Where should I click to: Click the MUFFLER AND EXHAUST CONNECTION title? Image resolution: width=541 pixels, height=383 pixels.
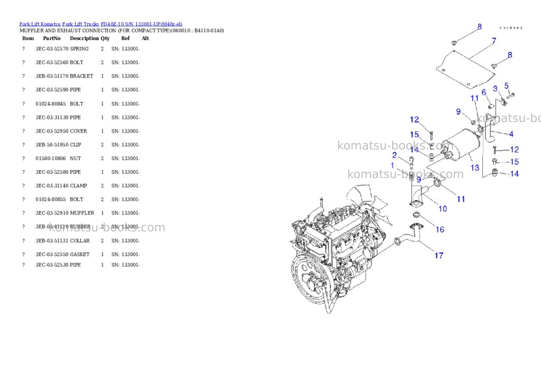click(122, 30)
